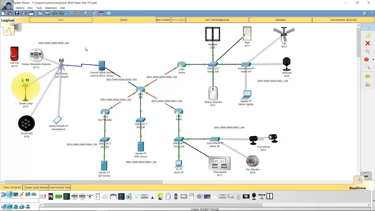The height and width of the screenshot is (211, 375).
Task: Select the garage door device in palette
Action: click(x=113, y=196)
